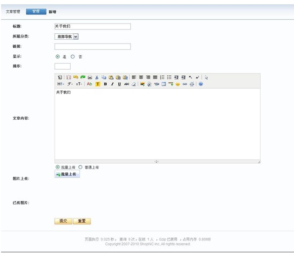The image size is (294, 255).
Task: Open editor help blue icon
Action: [x=201, y=84]
